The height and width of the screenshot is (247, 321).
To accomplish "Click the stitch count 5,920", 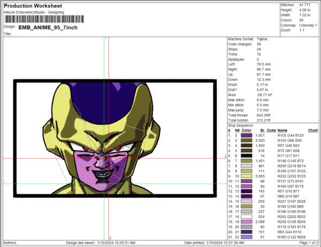I will click(260, 140).
